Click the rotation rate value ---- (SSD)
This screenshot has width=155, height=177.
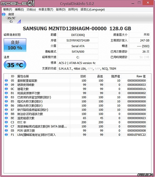[139, 46]
